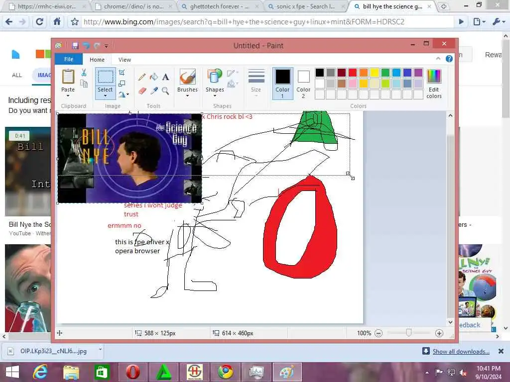This screenshot has width=510, height=382.
Task: Click the Crop icon in Image group
Action: [122, 73]
